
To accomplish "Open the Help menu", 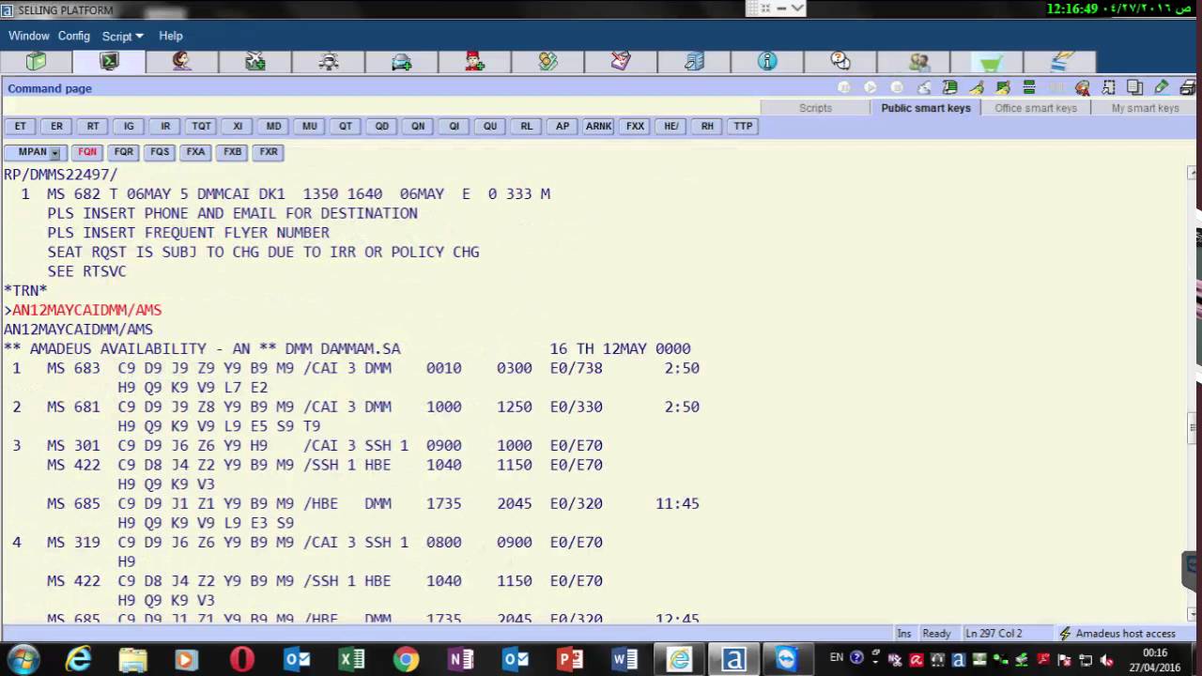I will 171,36.
